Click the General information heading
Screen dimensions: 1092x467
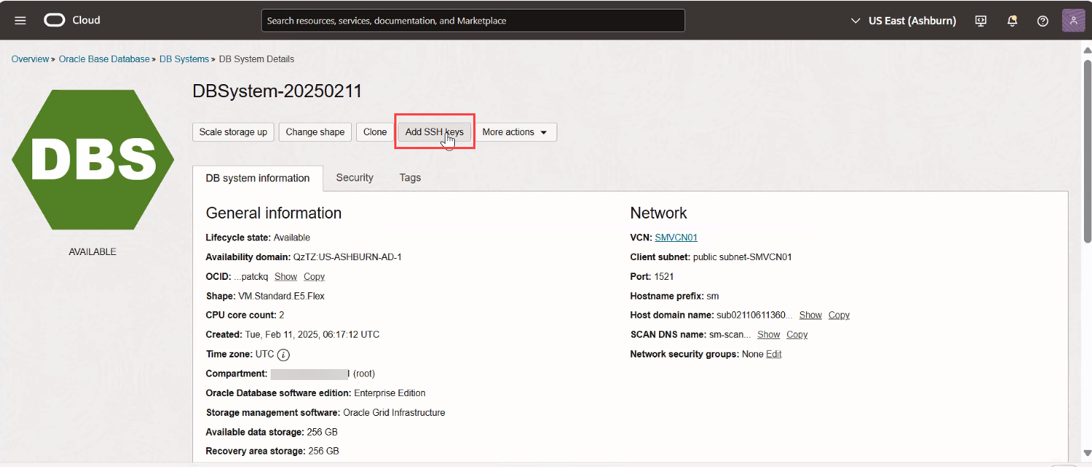[274, 213]
